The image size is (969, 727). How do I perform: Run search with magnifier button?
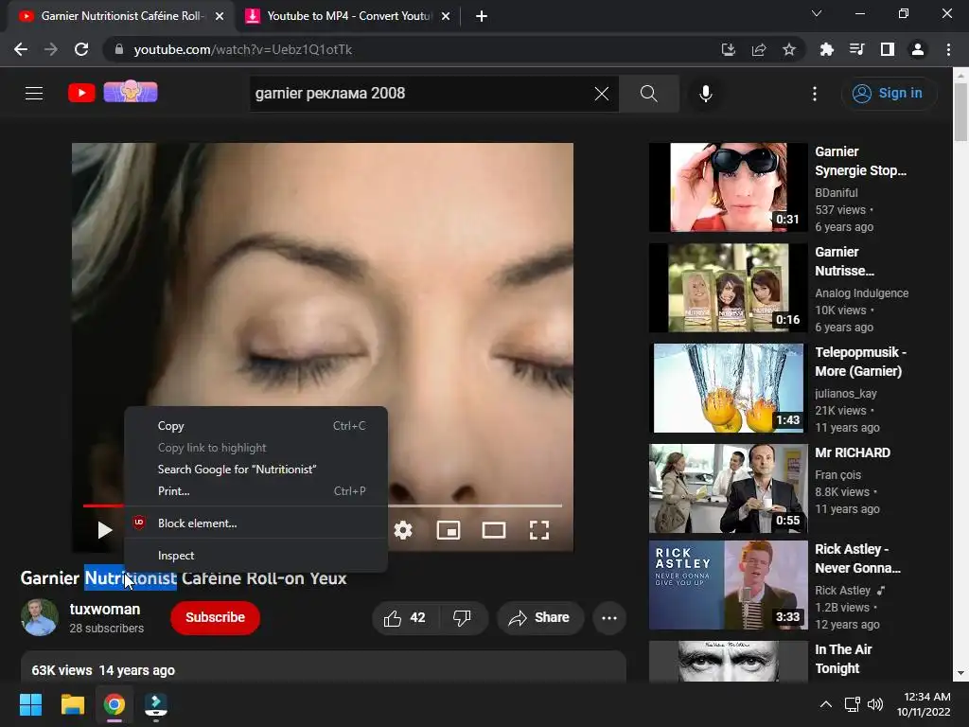pos(649,94)
